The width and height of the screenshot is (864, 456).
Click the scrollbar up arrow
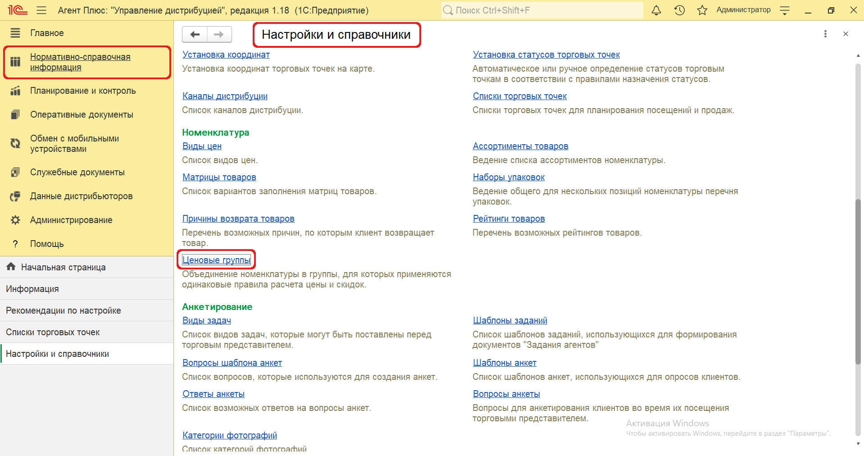click(x=858, y=55)
